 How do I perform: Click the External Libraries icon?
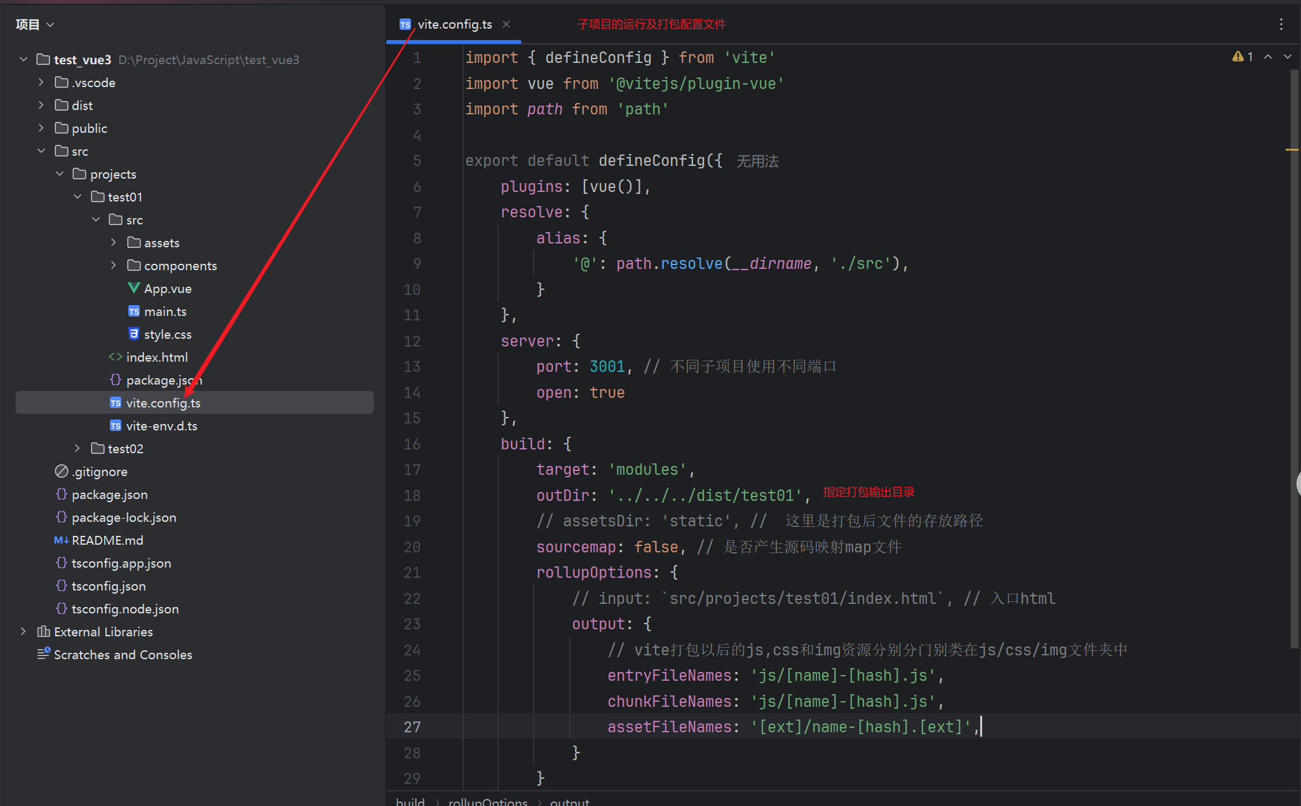43,631
